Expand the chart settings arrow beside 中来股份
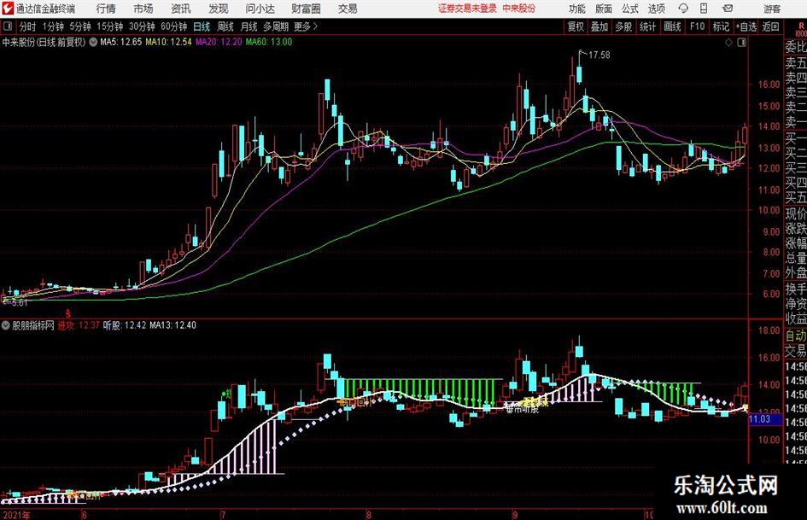Image resolution: width=807 pixels, height=520 pixels. [x=93, y=42]
